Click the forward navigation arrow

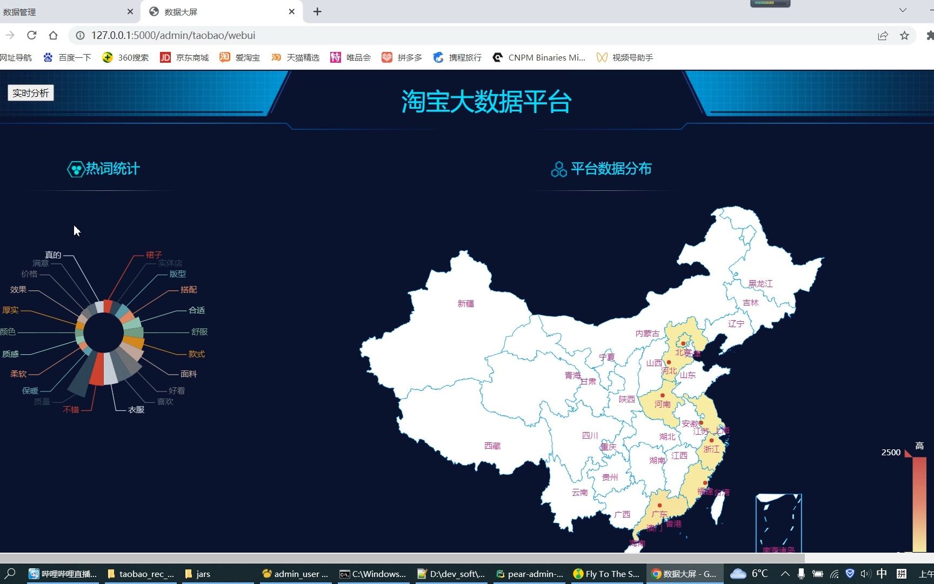pos(10,35)
